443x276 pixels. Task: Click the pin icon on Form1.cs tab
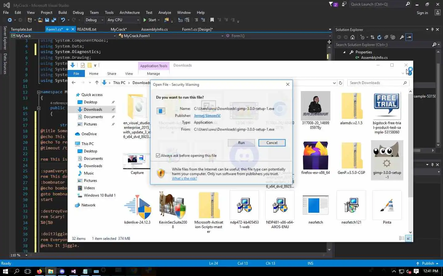[67, 29]
